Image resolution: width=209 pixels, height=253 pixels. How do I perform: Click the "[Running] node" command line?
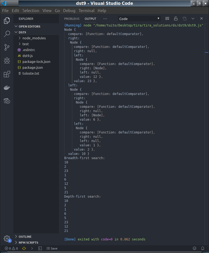tap(134, 25)
